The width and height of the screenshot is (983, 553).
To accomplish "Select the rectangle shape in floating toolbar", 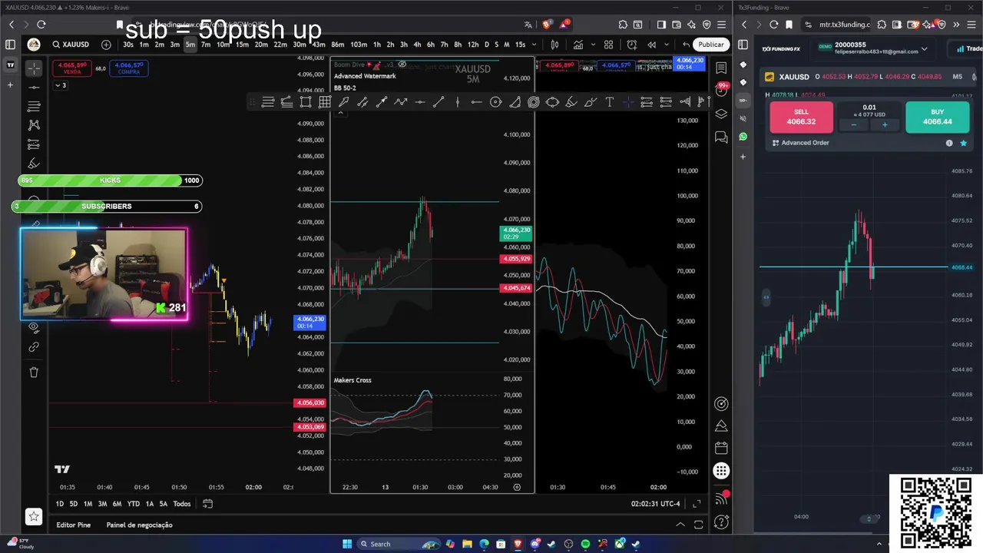I will click(306, 102).
